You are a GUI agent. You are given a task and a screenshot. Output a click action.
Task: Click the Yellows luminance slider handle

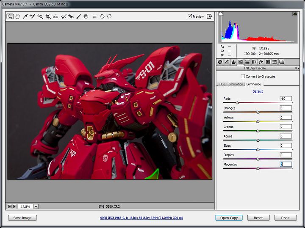pyautogui.click(x=258, y=121)
